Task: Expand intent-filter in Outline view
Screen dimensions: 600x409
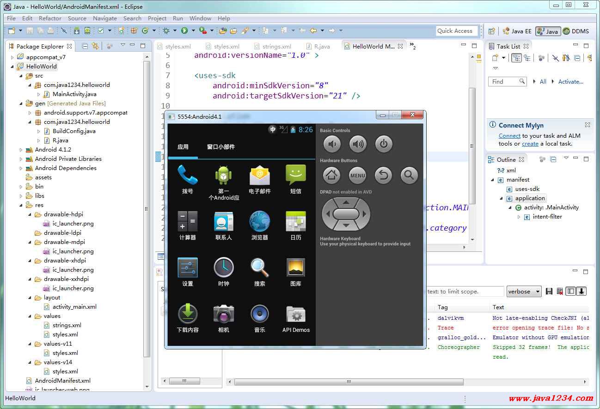Action: (x=519, y=217)
